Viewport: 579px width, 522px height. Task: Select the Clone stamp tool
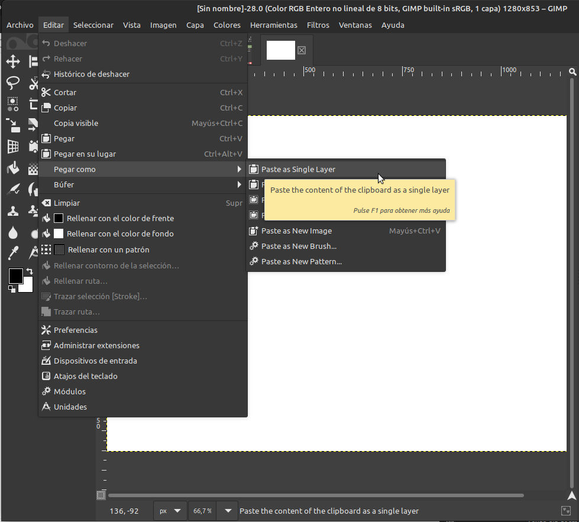click(13, 211)
